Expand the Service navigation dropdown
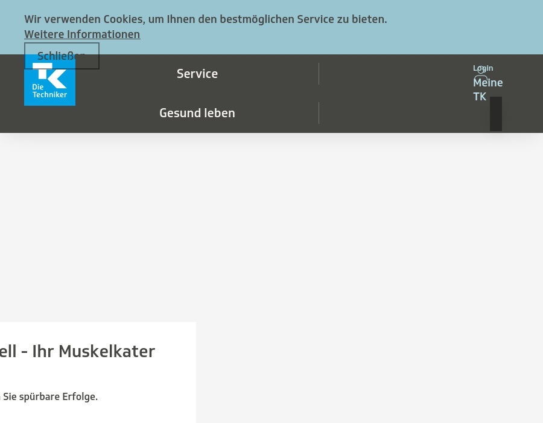This screenshot has width=543, height=423. point(197,73)
